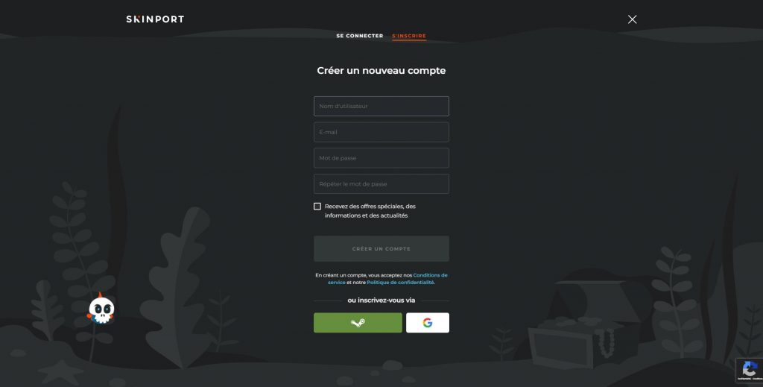Screen dimensions: 763x387
Task: Click the skull mascot icon
Action: (101, 309)
